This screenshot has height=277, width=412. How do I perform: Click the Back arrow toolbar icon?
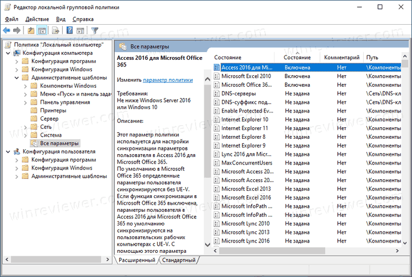coord(7,30)
